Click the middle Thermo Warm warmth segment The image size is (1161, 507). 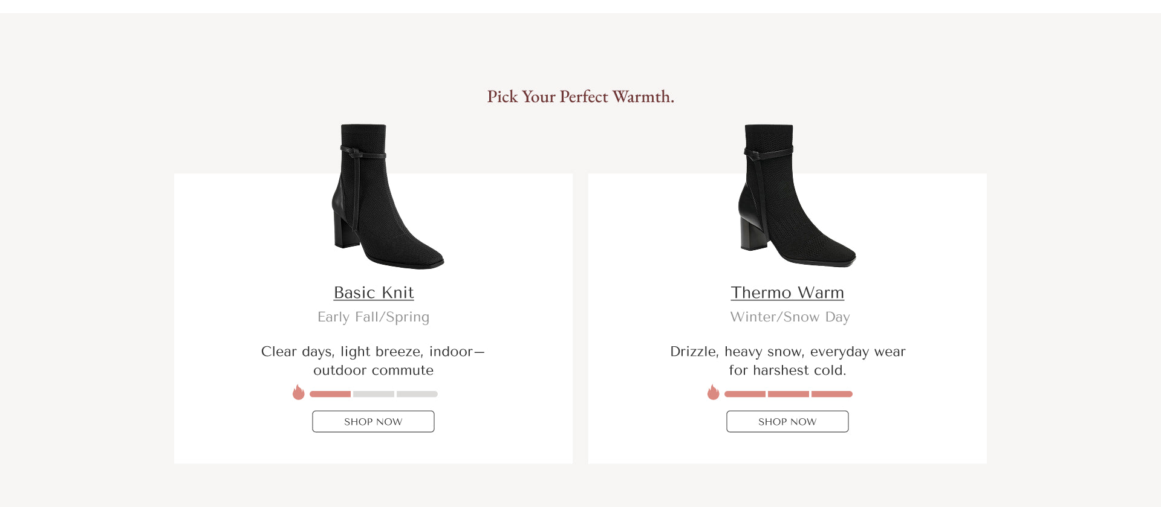pyautogui.click(x=789, y=394)
